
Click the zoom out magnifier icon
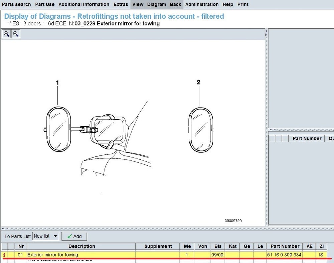[x=16, y=34]
